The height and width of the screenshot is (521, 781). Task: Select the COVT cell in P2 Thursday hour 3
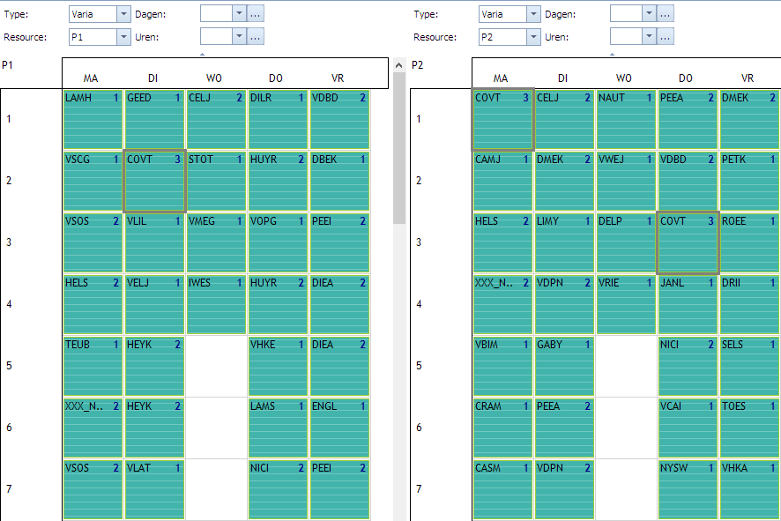[688, 243]
